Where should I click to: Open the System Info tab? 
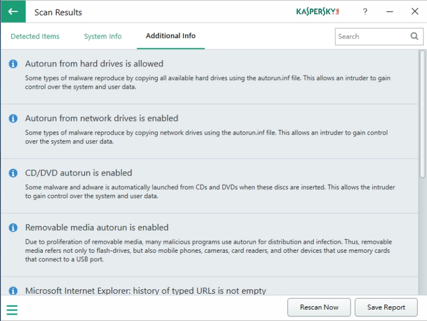coord(102,36)
